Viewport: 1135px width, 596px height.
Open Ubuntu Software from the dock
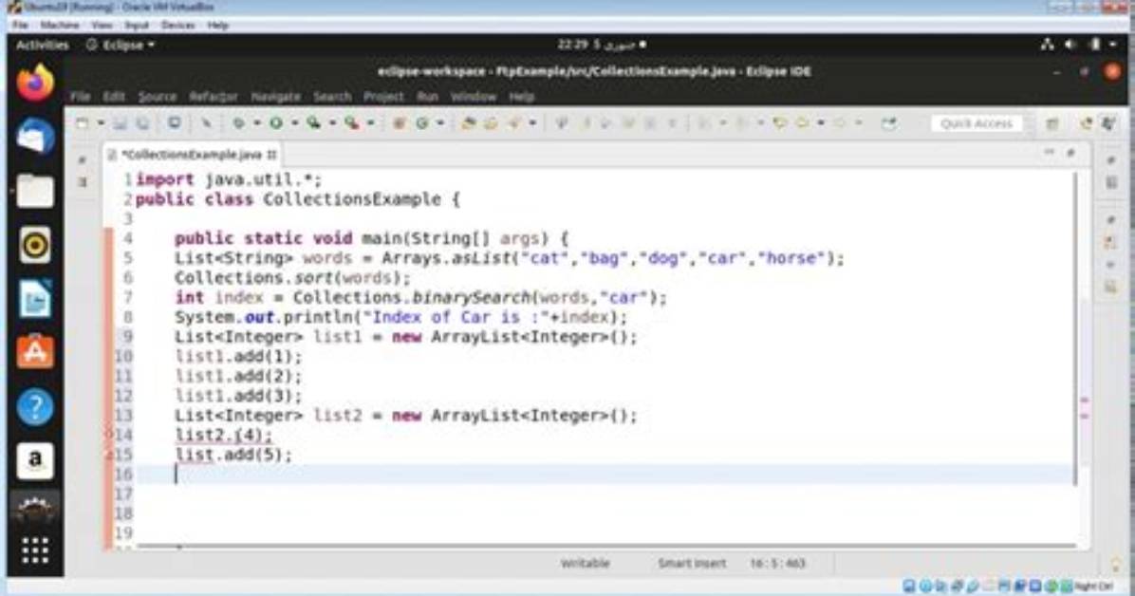pos(35,353)
